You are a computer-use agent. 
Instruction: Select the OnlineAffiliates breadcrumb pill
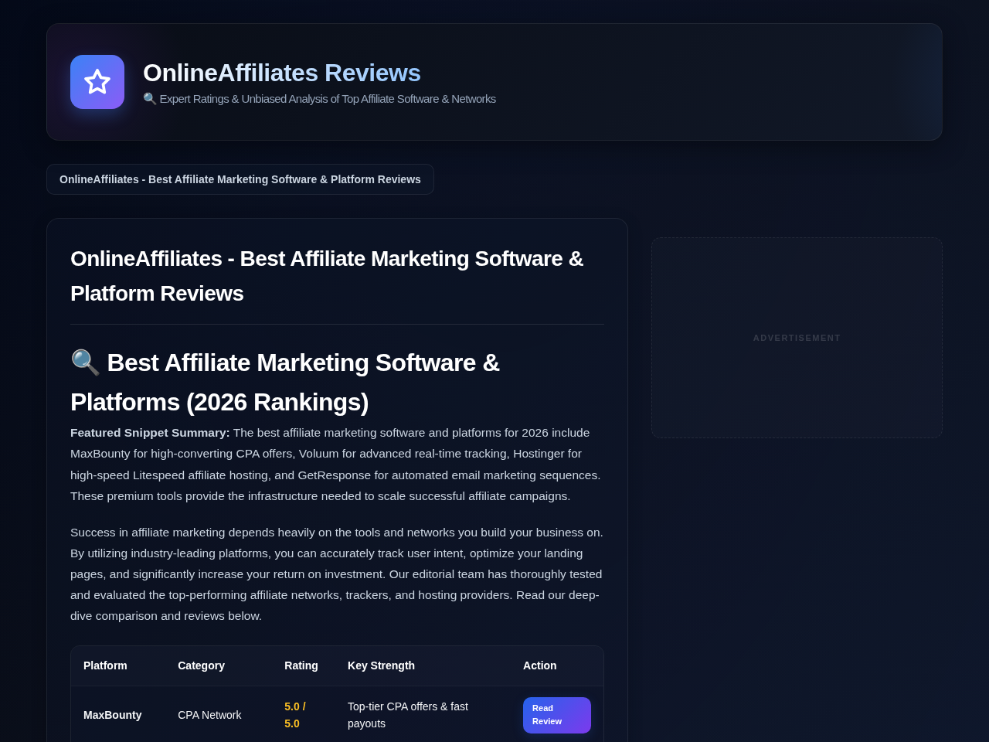tap(240, 179)
